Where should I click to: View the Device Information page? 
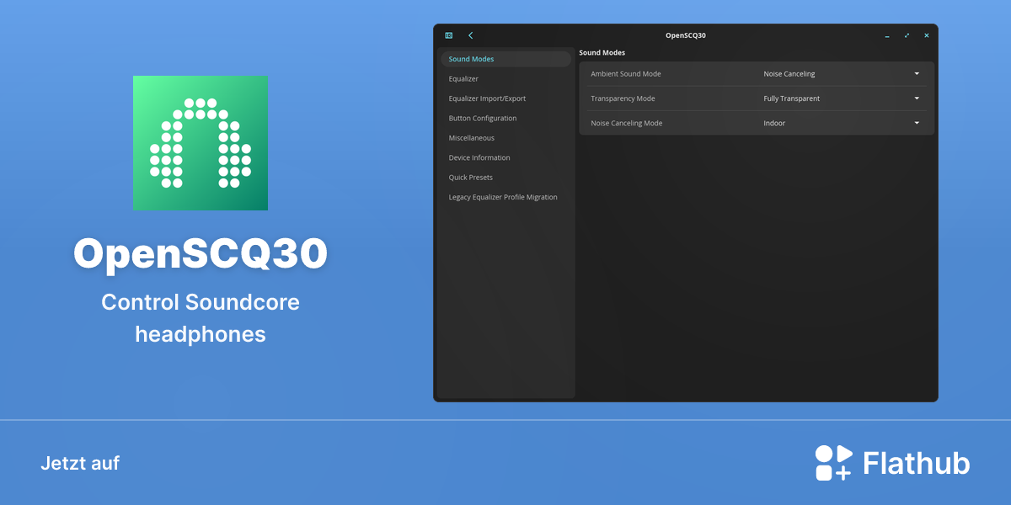pos(505,158)
